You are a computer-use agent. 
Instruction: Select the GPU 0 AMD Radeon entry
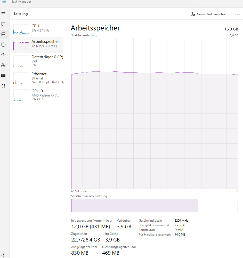39,95
